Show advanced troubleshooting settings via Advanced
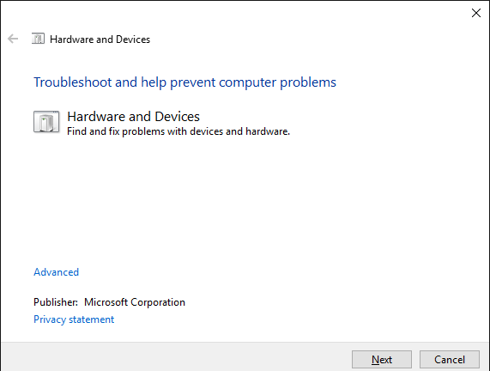This screenshot has height=371, width=490. (x=57, y=272)
